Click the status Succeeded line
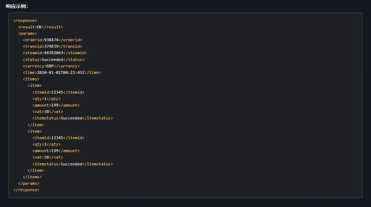This screenshot has width=371, height=207. click(x=54, y=60)
